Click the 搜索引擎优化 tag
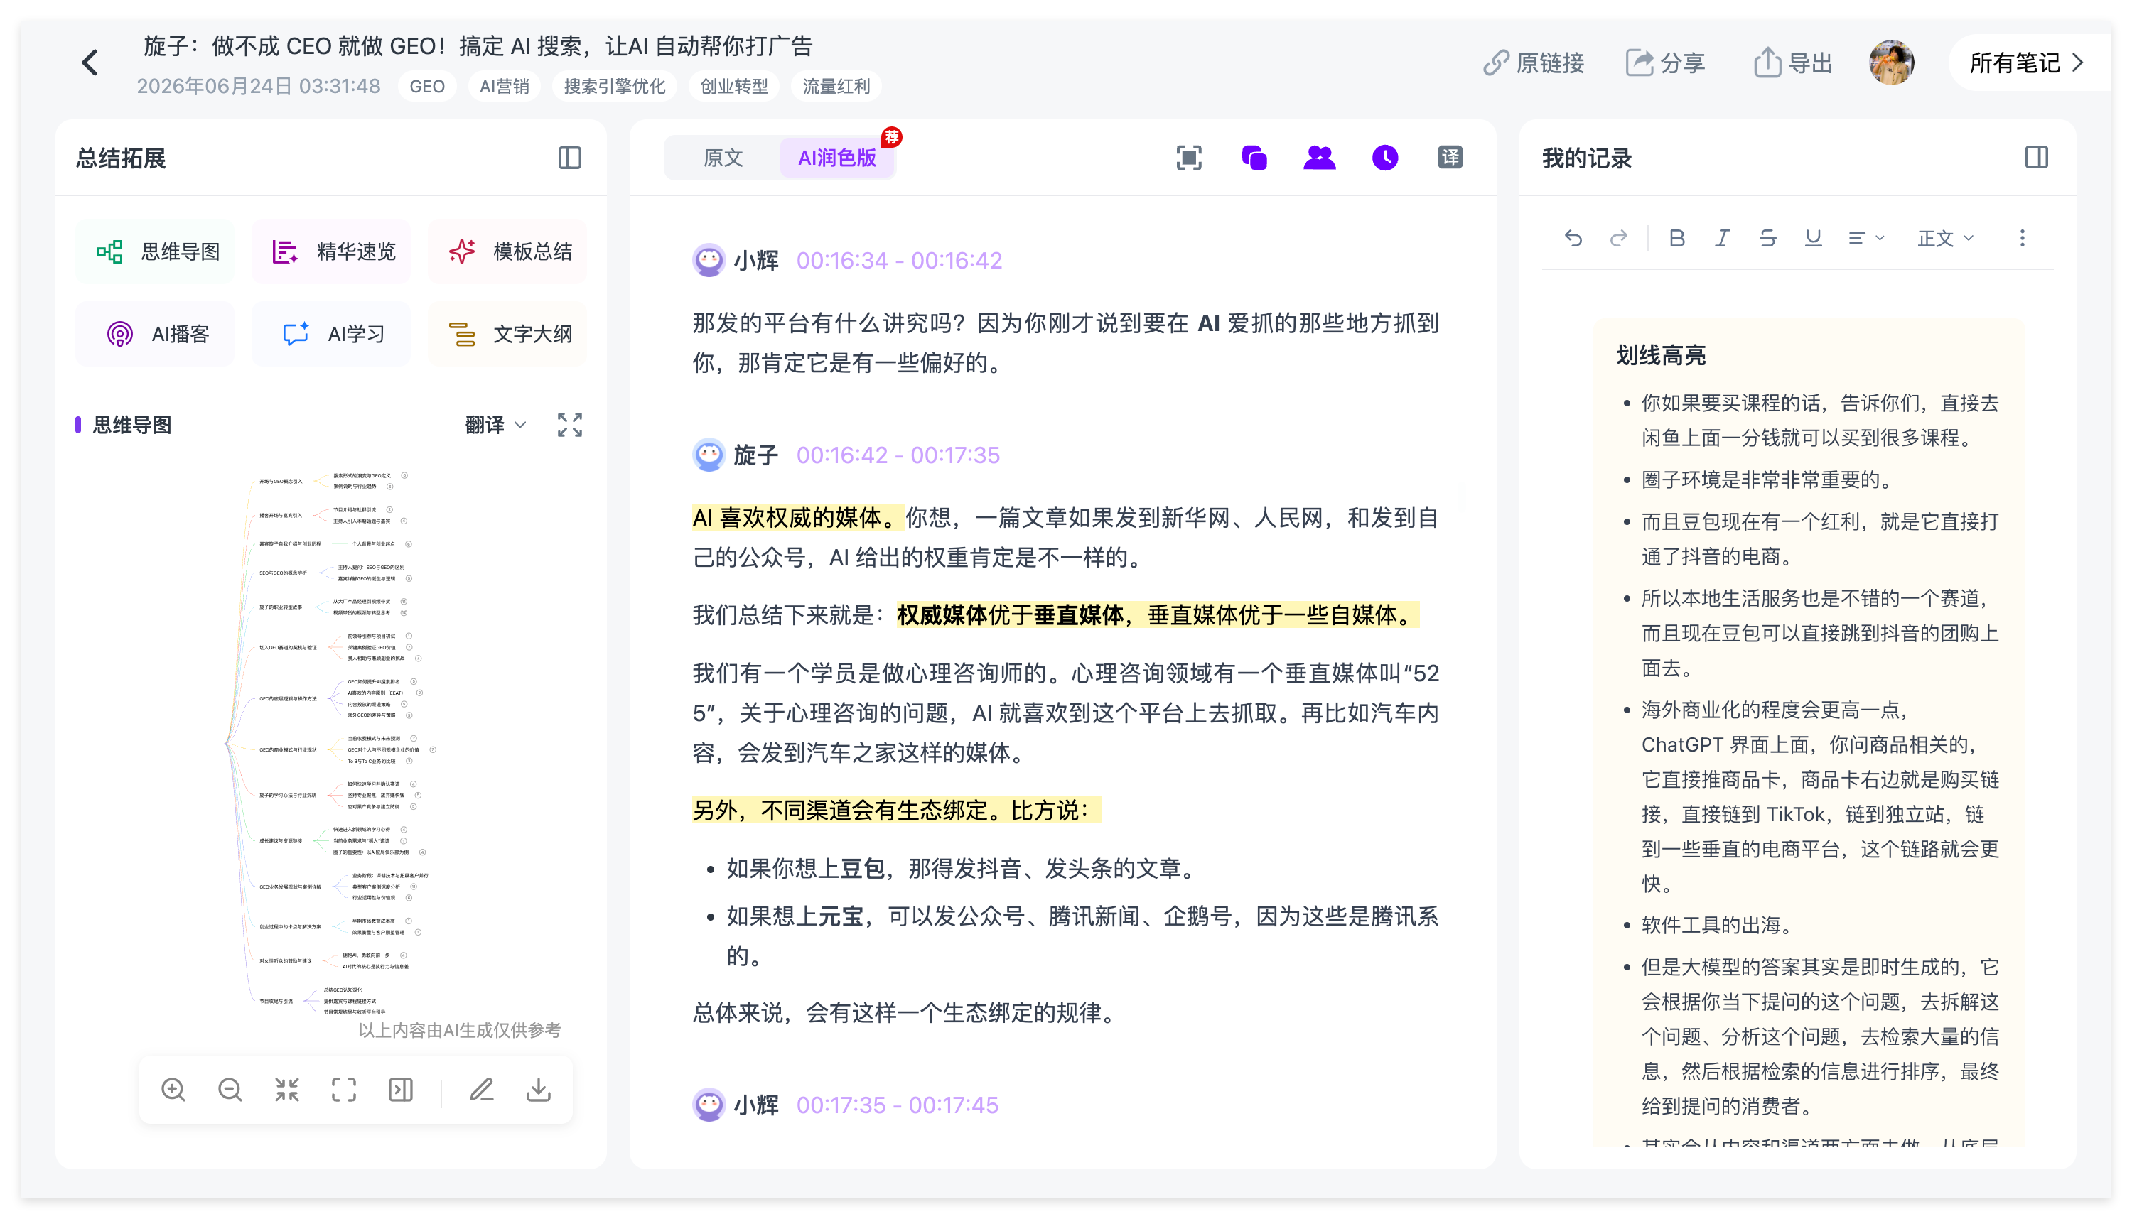The height and width of the screenshot is (1219, 2132). pos(614,86)
